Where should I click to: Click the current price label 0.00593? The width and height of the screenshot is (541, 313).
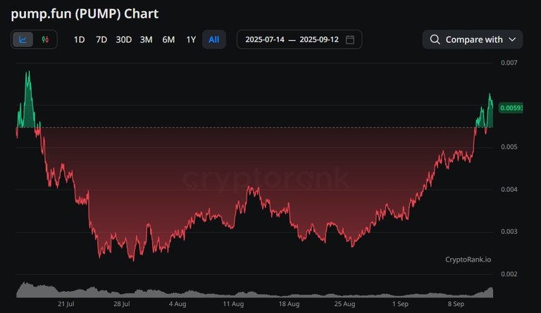[x=511, y=108]
